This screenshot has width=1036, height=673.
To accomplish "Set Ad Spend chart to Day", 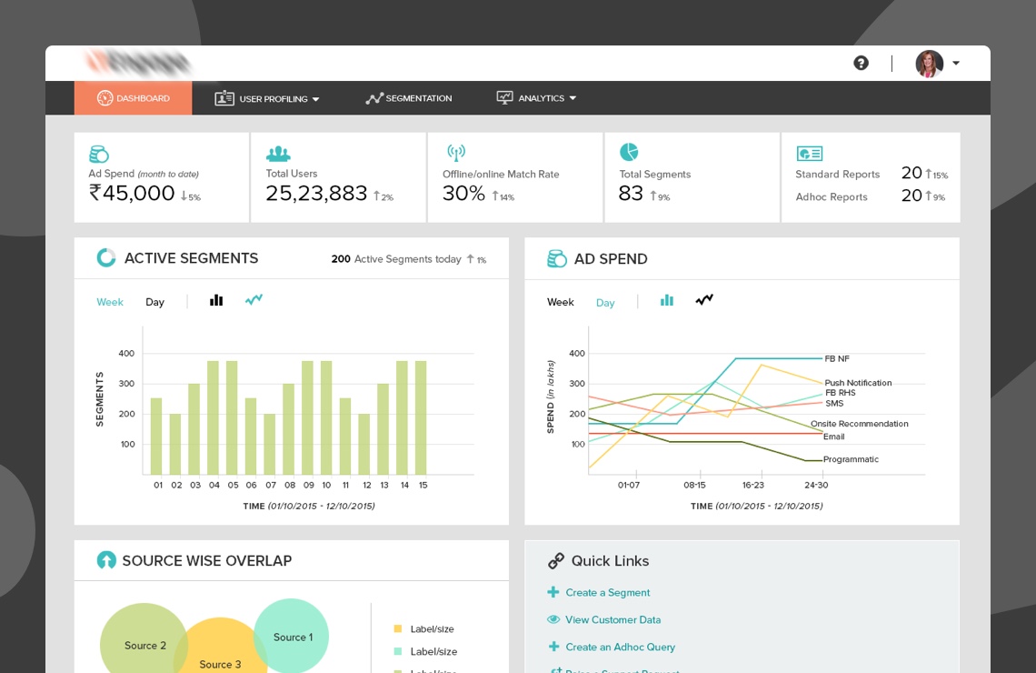I will [605, 303].
